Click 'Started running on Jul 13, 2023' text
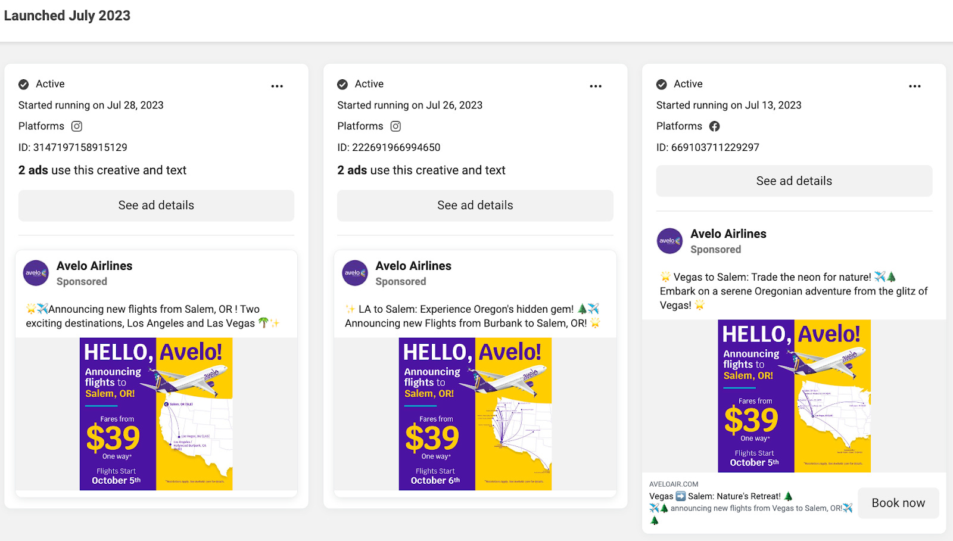 [x=729, y=105]
